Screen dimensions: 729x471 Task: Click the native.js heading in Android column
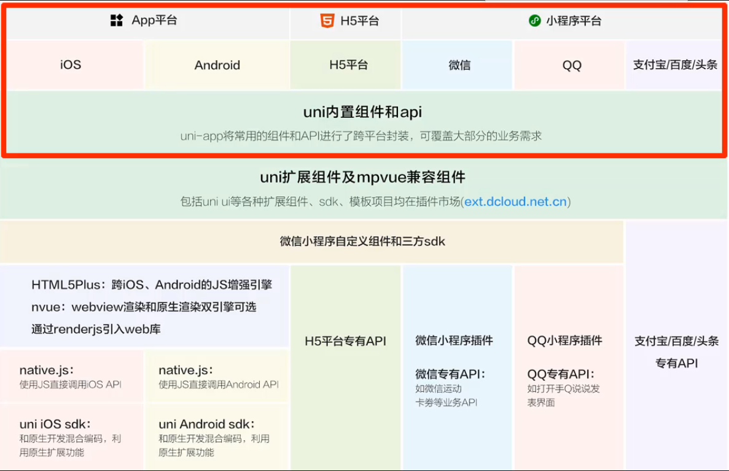click(185, 370)
